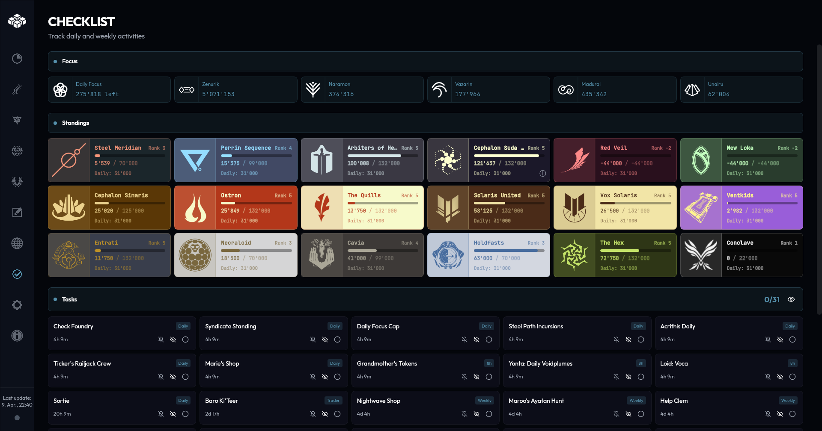Mark Daily Focus Cap task as done

point(489,339)
